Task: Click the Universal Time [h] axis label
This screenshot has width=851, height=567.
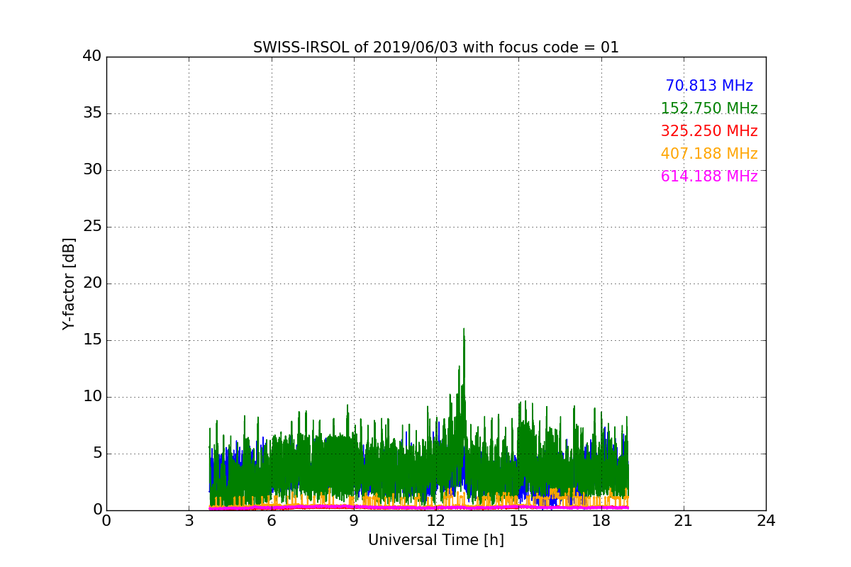Action: [435, 540]
